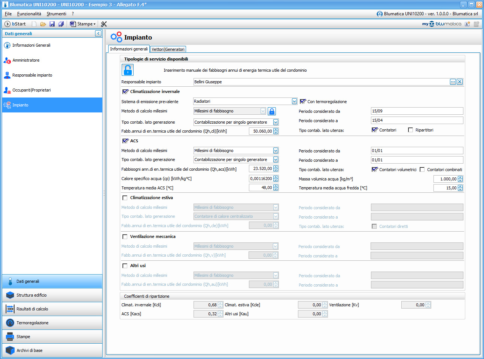484x359 pixels.
Task: Open the Funzionalità menu
Action: [29, 14]
